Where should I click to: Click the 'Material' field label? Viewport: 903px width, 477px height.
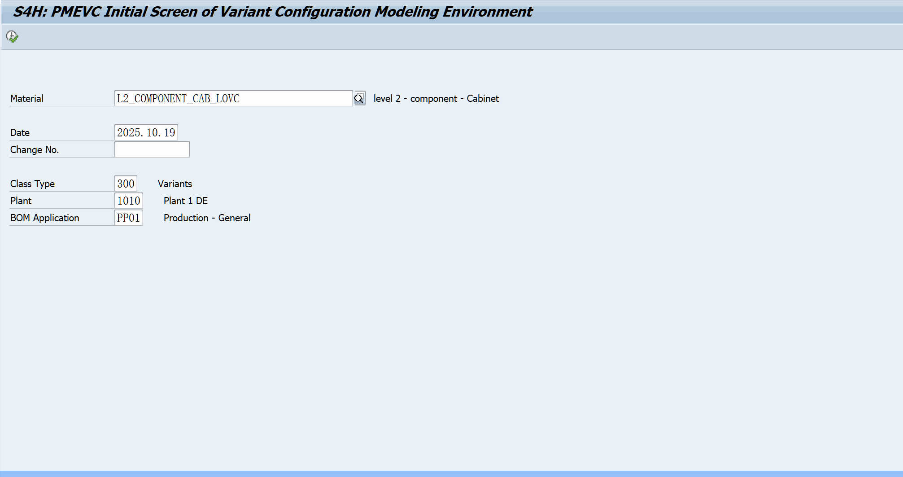pyautogui.click(x=27, y=98)
